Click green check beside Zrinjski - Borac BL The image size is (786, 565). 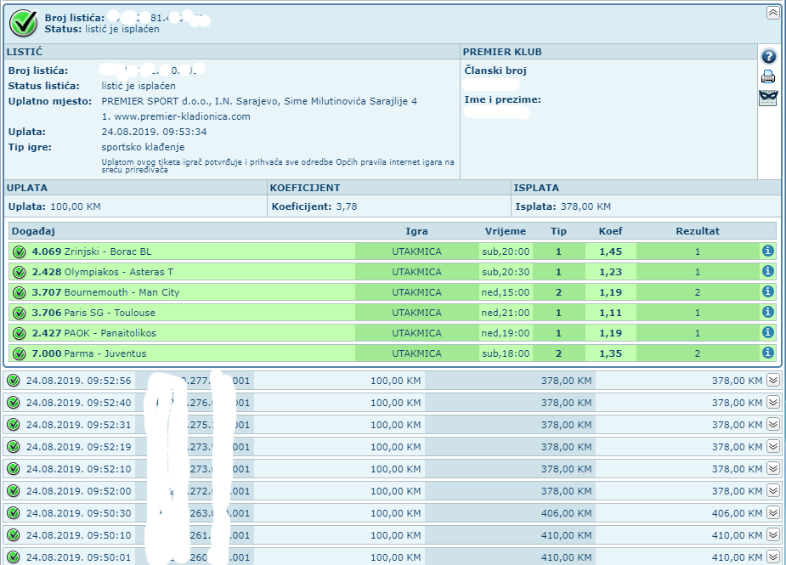pos(19,251)
